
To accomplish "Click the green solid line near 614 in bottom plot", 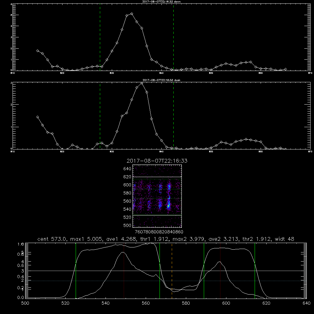I will pyautogui.click(x=255, y=271).
